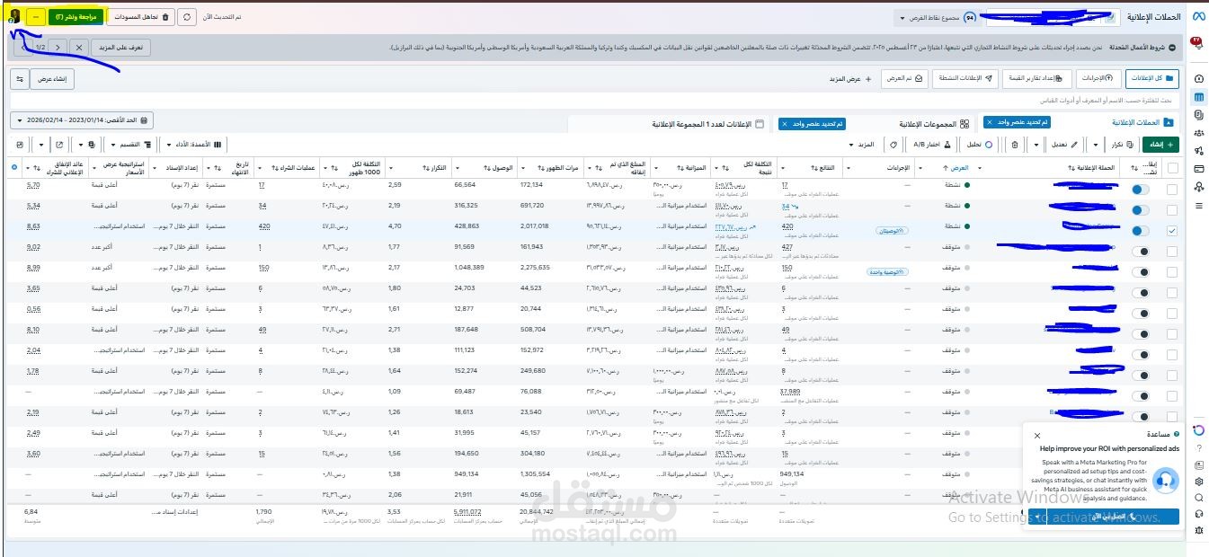Click the Search magnifier icon in sidebar
The height and width of the screenshot is (557, 1209).
[1198, 497]
